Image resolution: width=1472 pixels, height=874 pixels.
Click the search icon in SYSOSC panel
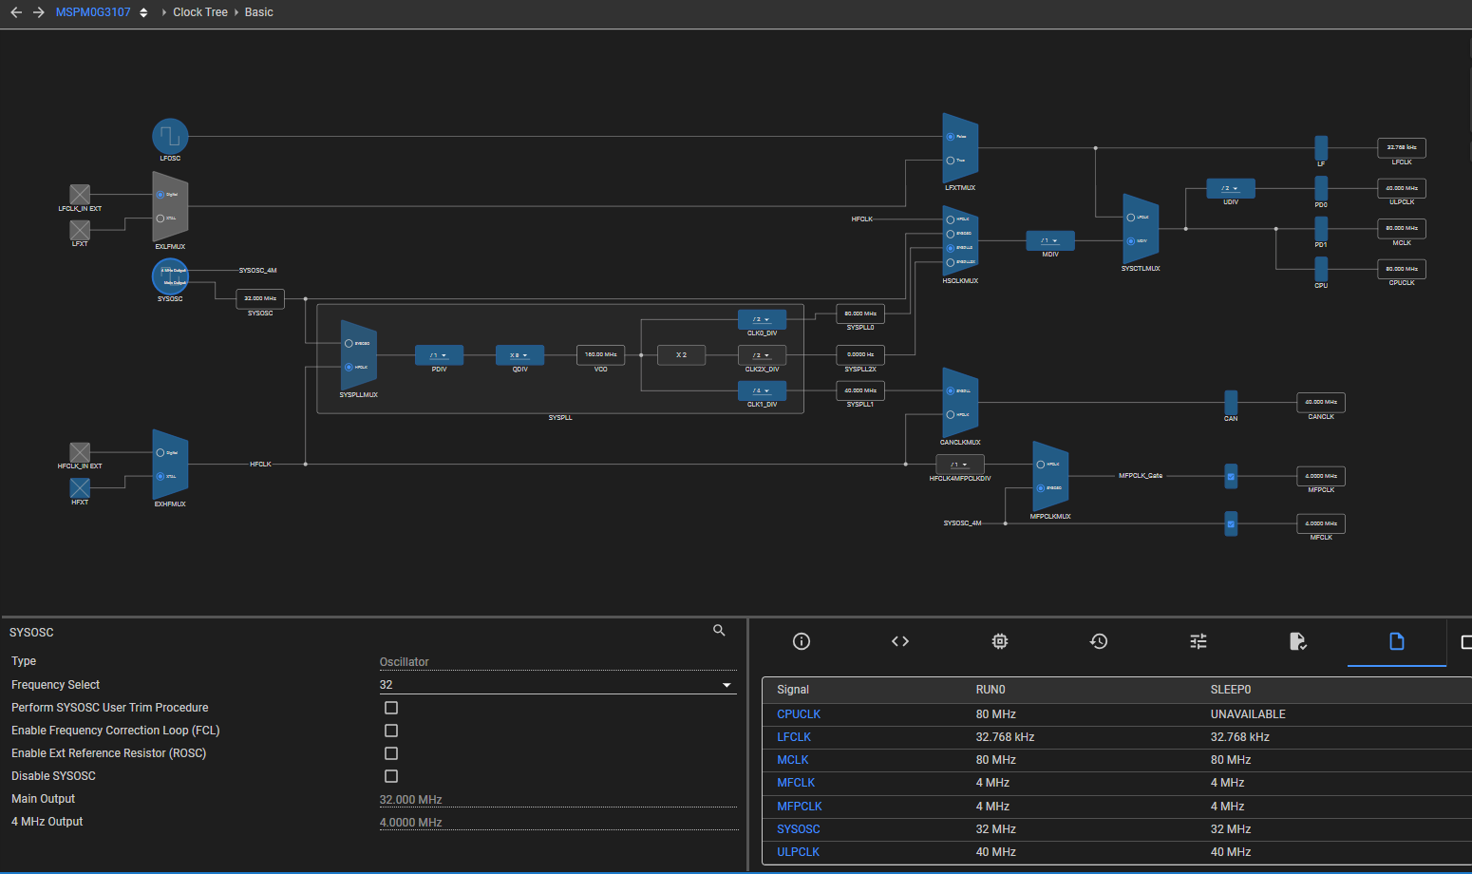(x=719, y=631)
